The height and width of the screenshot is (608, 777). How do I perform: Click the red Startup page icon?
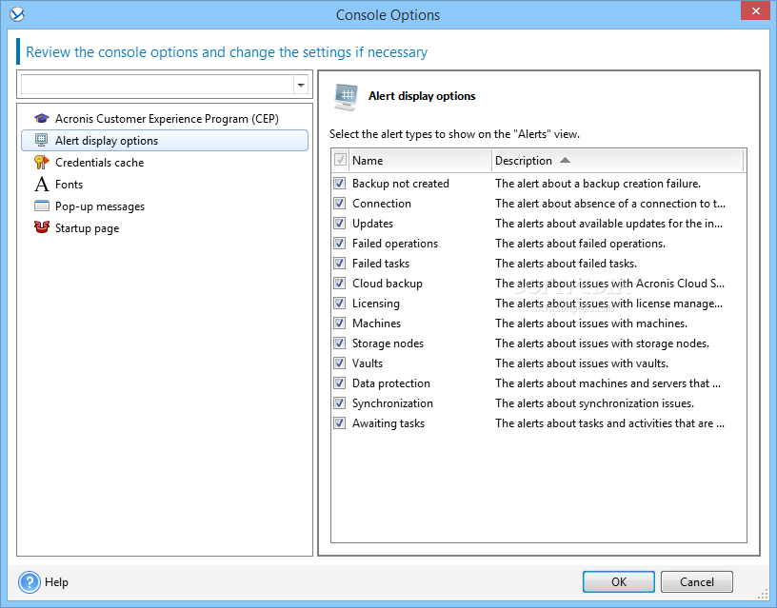pyautogui.click(x=42, y=227)
